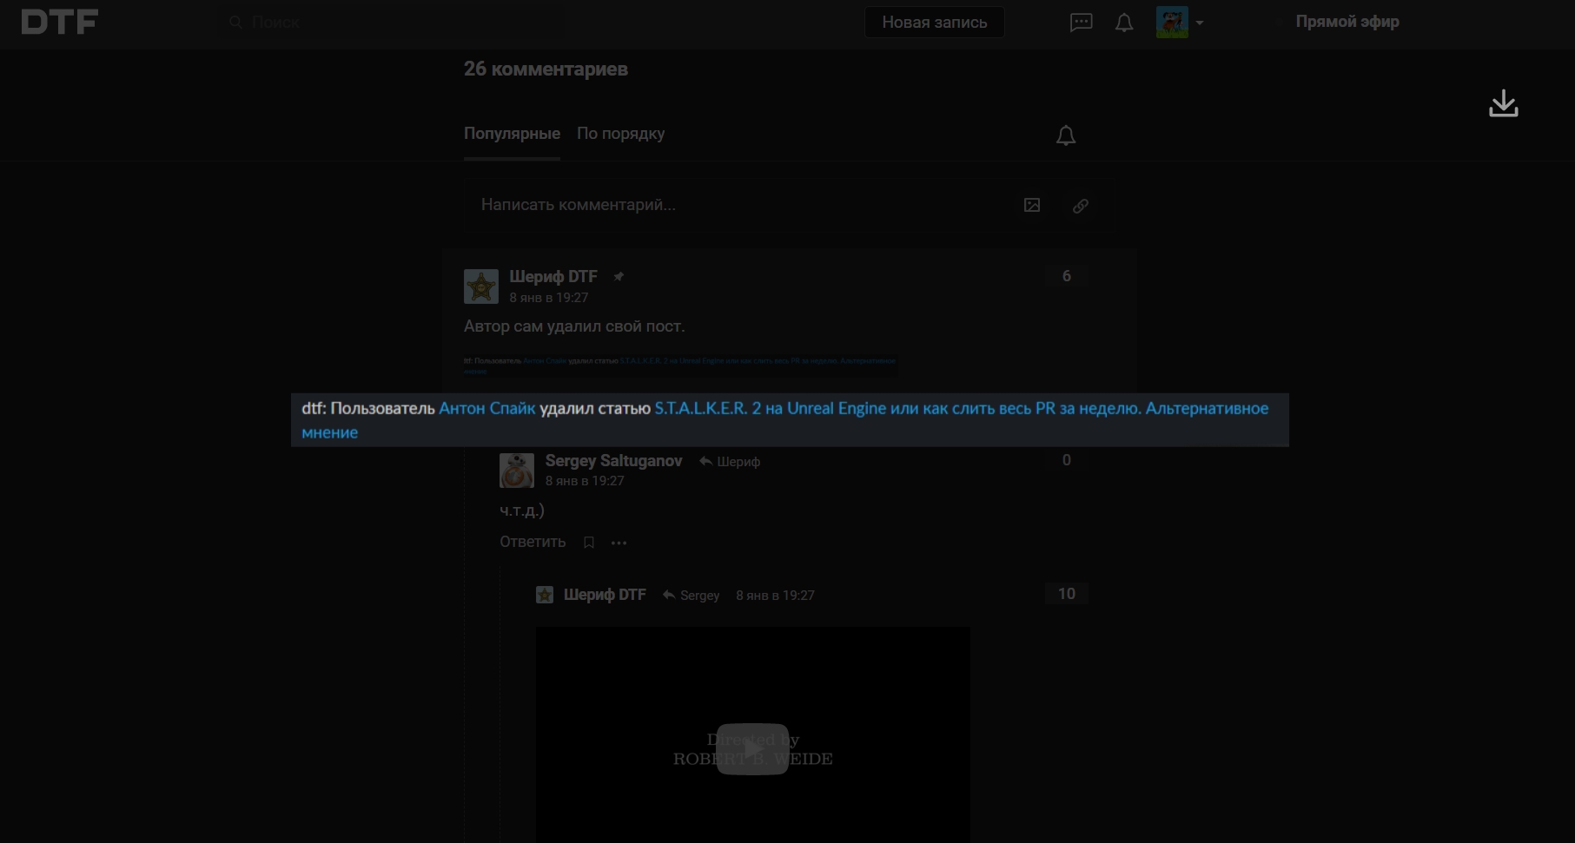Click the pin icon beside Шериф DTF
The width and height of the screenshot is (1575, 843).
point(619,277)
